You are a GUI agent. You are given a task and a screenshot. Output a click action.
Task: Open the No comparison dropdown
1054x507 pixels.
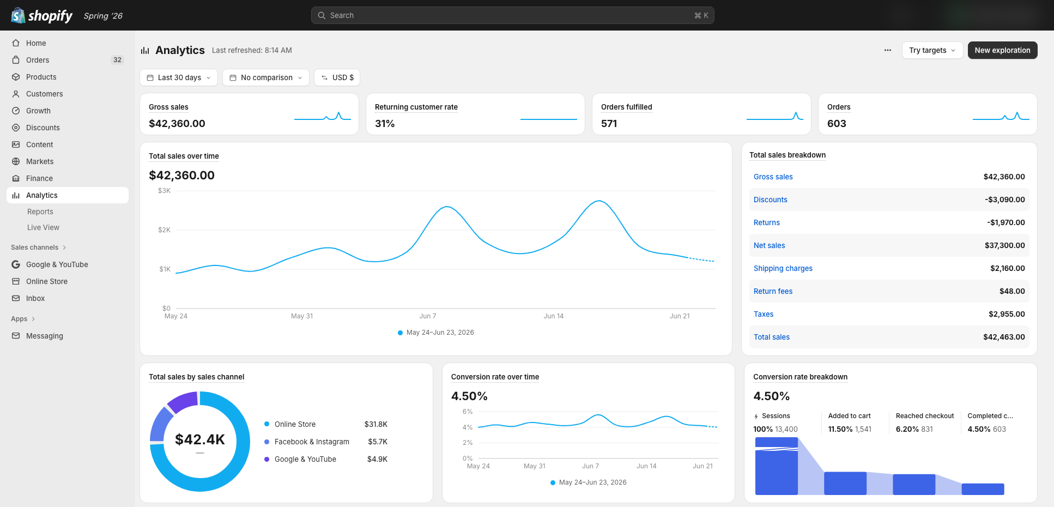(x=266, y=77)
